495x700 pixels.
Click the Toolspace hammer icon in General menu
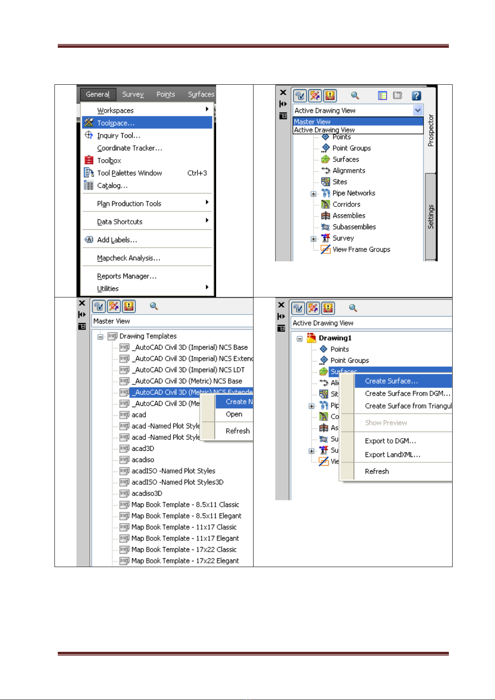tap(89, 123)
